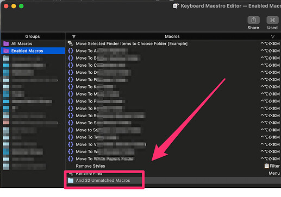Open the Used command-key toolbar icon
The width and height of the screenshot is (281, 197).
click(x=272, y=20)
